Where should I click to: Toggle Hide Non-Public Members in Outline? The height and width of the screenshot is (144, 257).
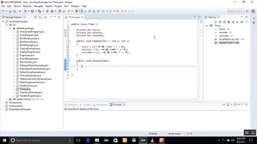coord(237,22)
